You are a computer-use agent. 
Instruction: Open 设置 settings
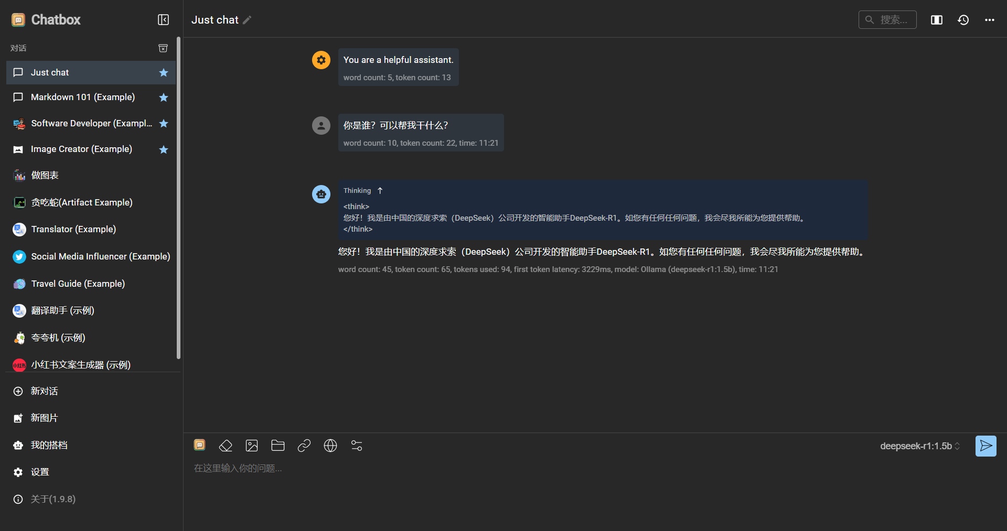91,472
